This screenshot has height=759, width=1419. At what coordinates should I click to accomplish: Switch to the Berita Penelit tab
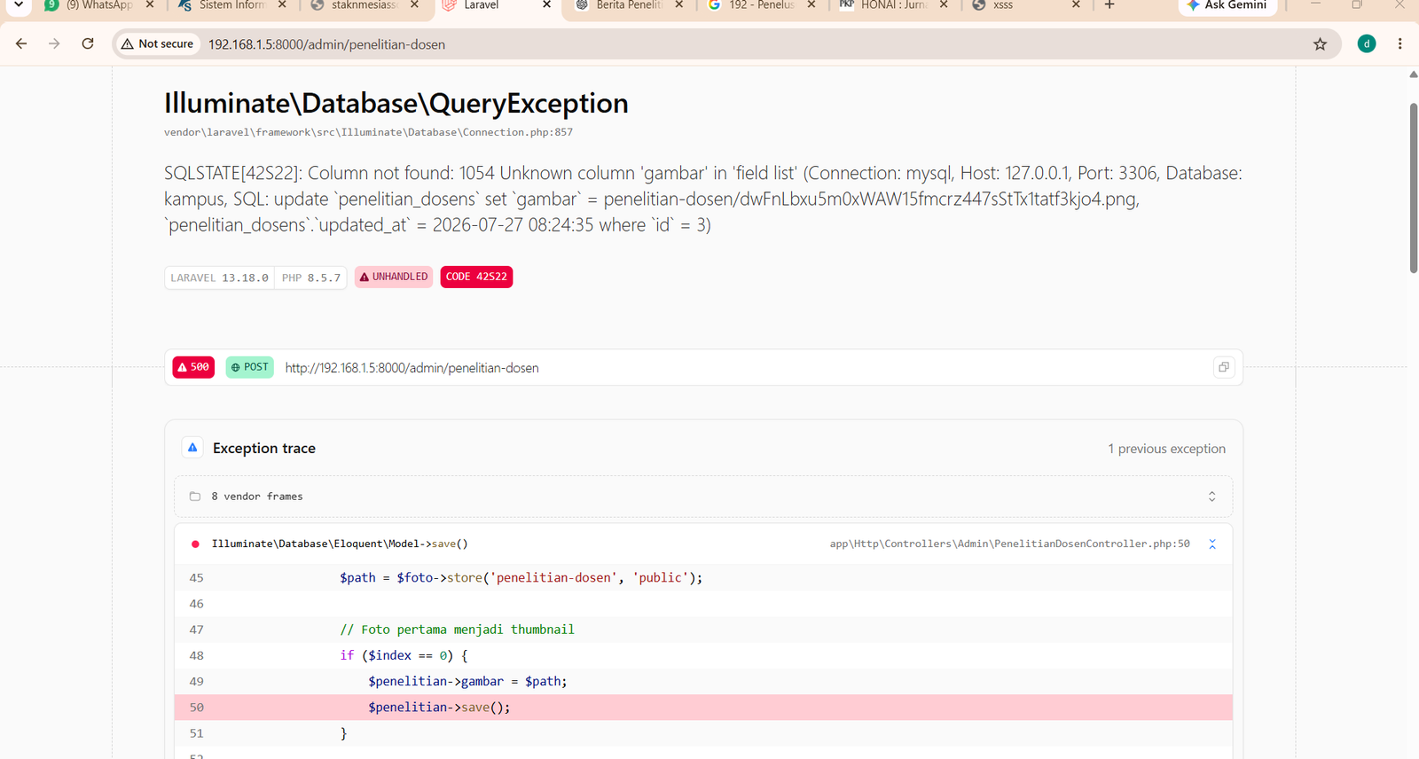pos(629,5)
